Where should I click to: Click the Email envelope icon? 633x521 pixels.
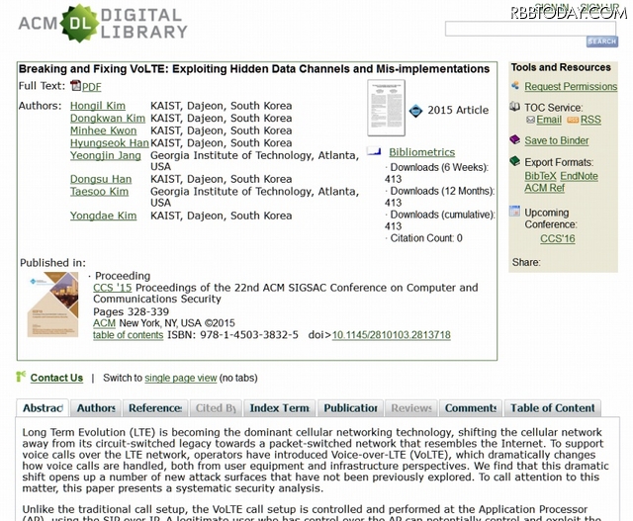tap(530, 120)
